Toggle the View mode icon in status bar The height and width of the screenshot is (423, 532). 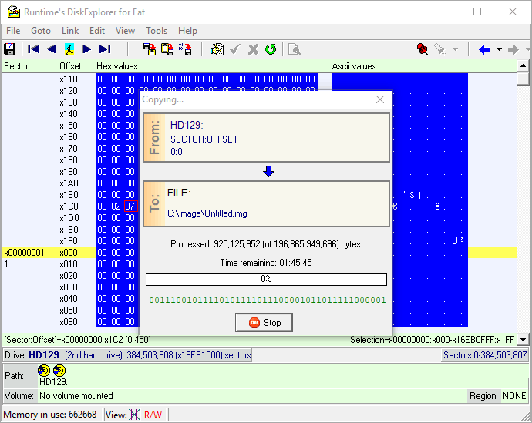(134, 415)
